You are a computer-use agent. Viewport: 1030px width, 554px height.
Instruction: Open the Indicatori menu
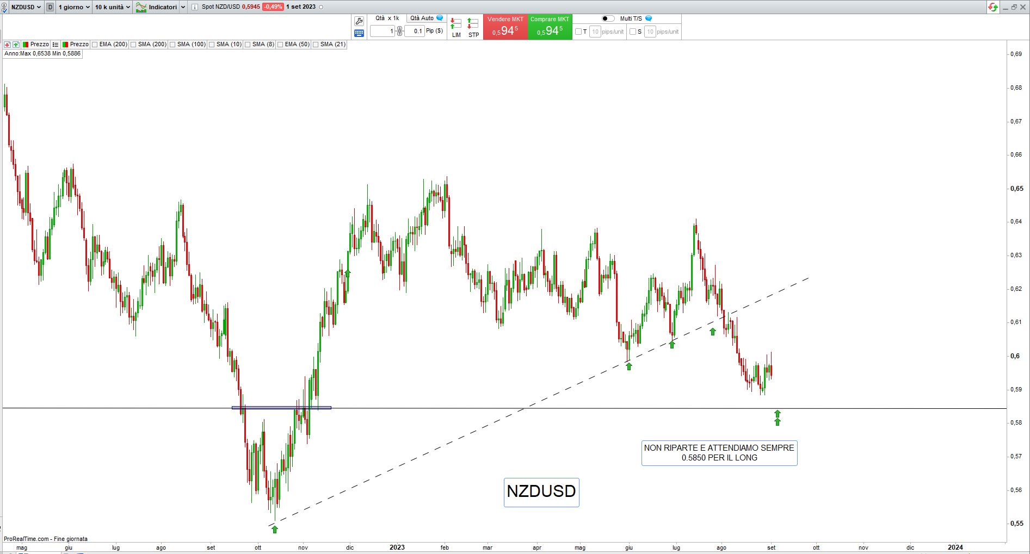coord(162,7)
